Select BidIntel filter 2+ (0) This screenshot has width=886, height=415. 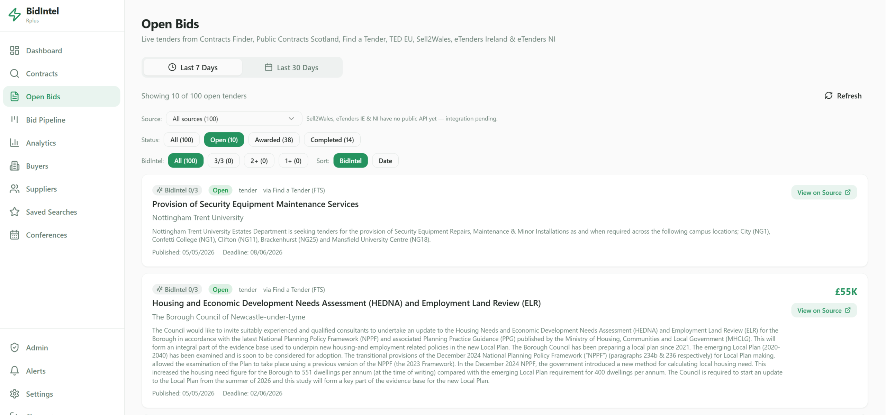point(259,161)
